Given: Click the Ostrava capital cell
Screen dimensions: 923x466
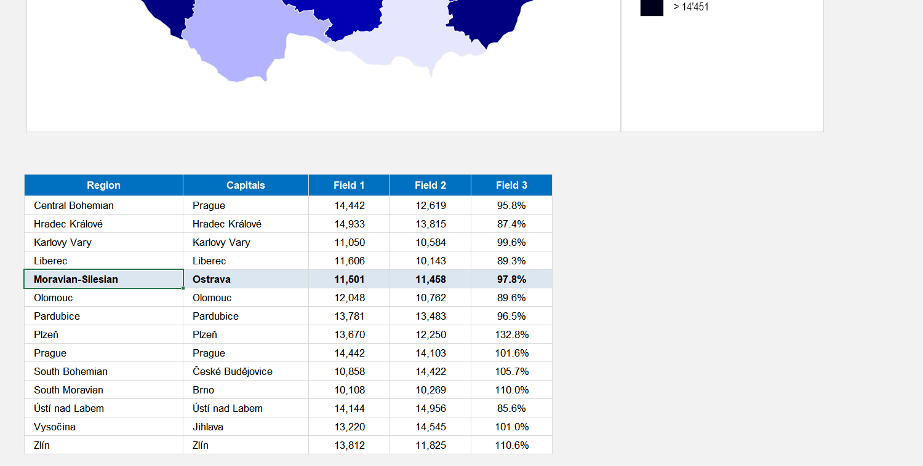Looking at the screenshot, I should pyautogui.click(x=212, y=278).
